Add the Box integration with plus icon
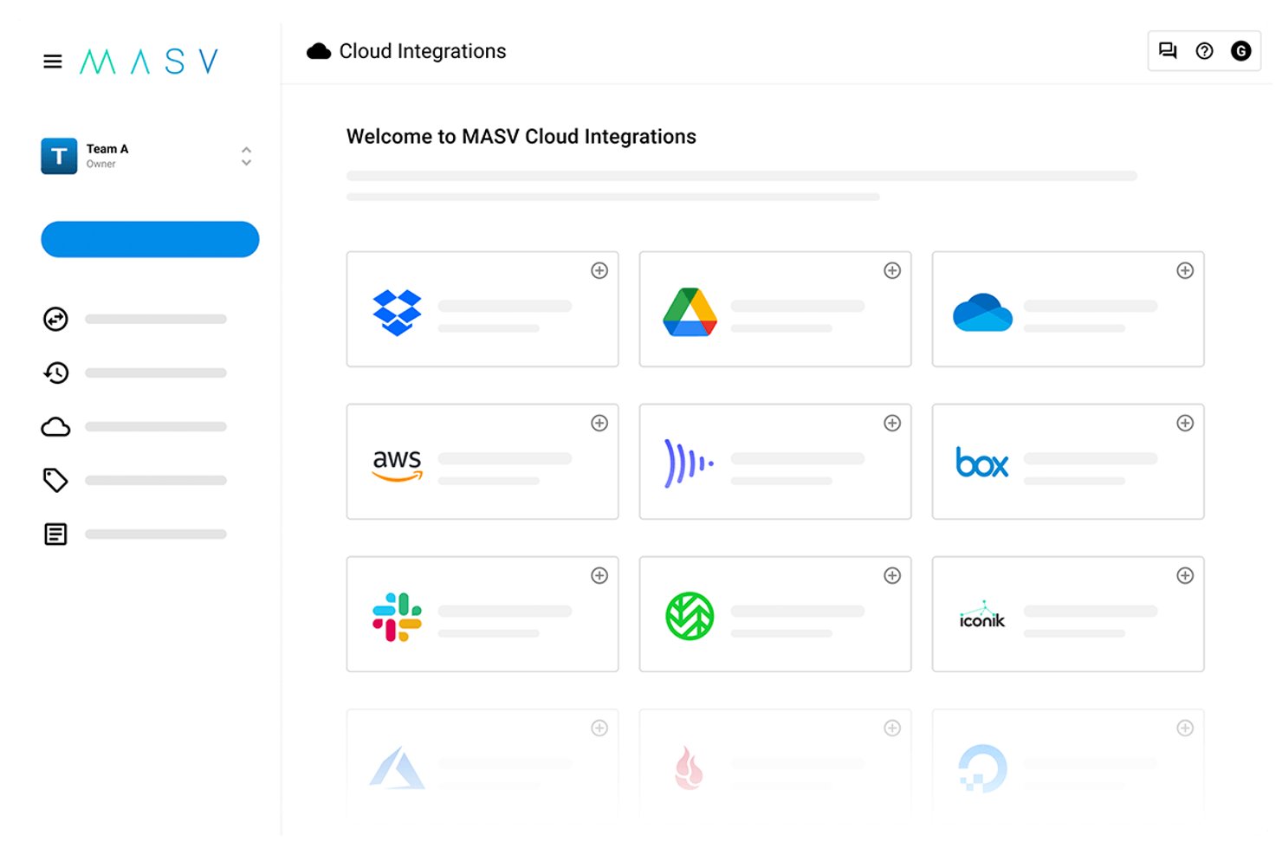Image resolution: width=1282 pixels, height=855 pixels. tap(1185, 423)
